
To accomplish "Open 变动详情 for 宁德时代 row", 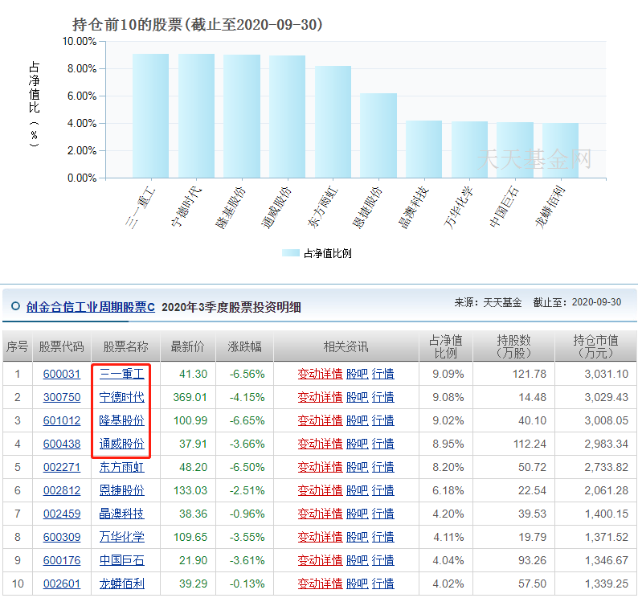I will pos(321,397).
